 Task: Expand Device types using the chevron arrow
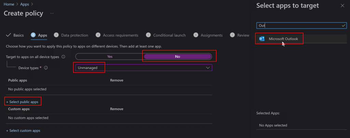pos(208,68)
